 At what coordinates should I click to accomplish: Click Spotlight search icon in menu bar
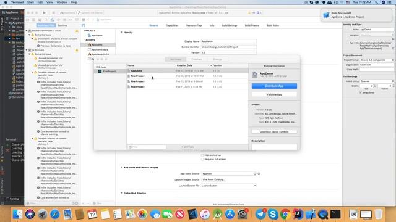[377, 2]
